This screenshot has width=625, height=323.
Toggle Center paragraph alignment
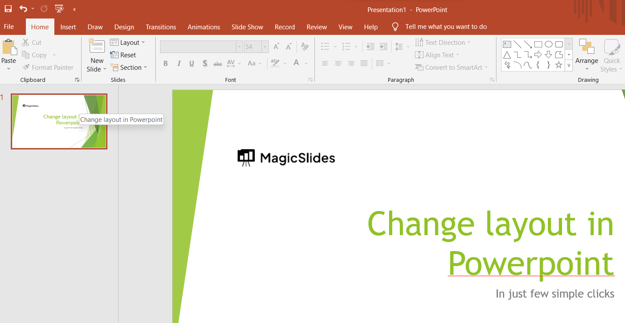coord(338,63)
